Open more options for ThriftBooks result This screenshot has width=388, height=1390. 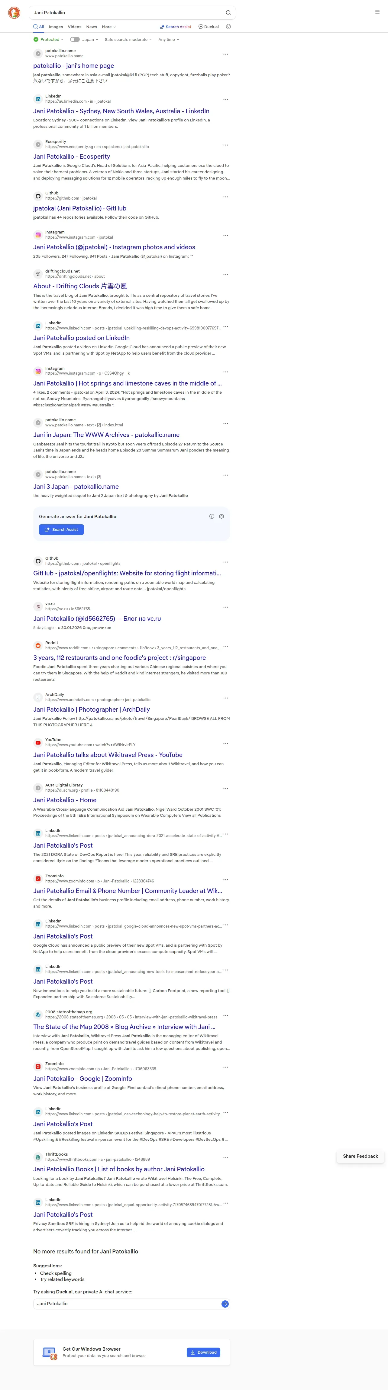point(225,1157)
